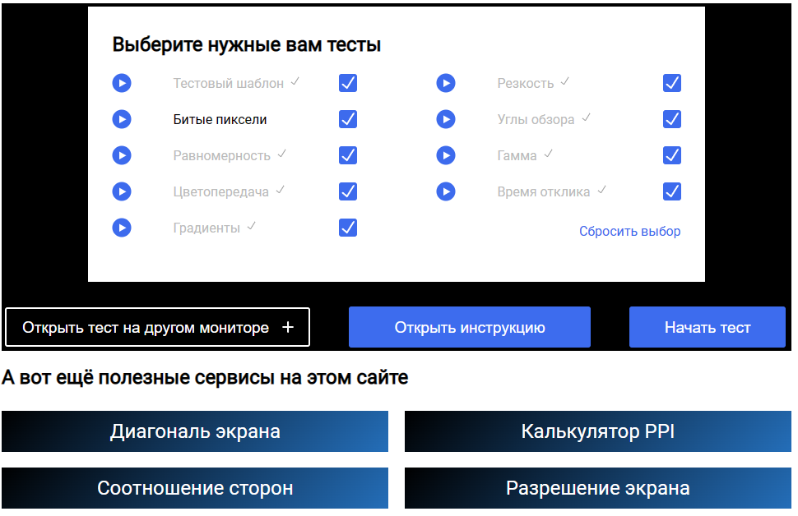Image resolution: width=798 pixels, height=516 pixels.
Task: Перейти в сервис «Диагональ экрана»
Action: pos(195,431)
